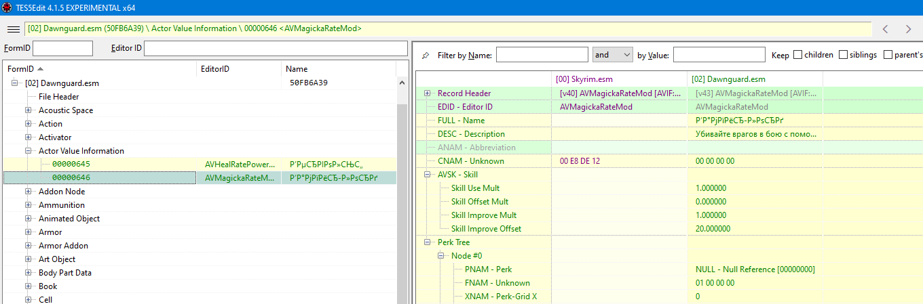Select record 00000645 AVHealRatePower
Viewport: 923px width, 304px height.
[200, 165]
